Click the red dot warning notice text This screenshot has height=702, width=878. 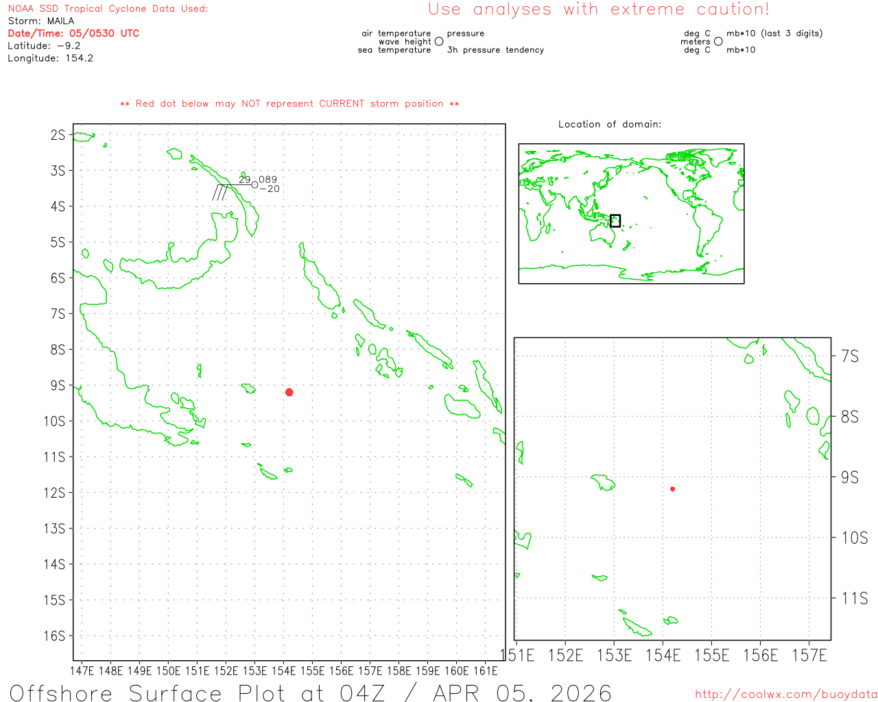[289, 104]
